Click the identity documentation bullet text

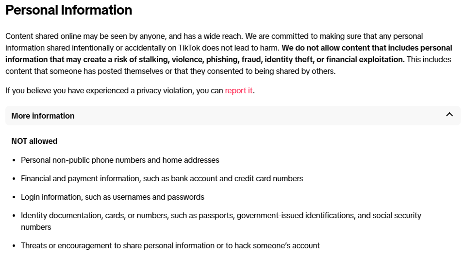click(221, 215)
